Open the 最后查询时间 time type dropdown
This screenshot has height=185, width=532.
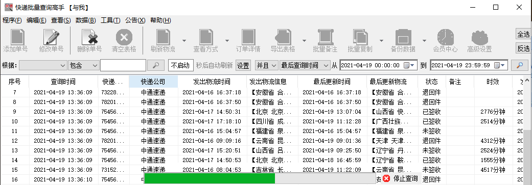tap(305, 65)
